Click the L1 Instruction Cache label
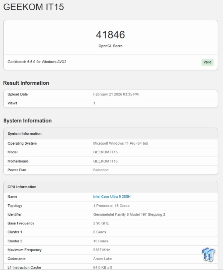The height and width of the screenshot is (270, 223). tap(24, 267)
